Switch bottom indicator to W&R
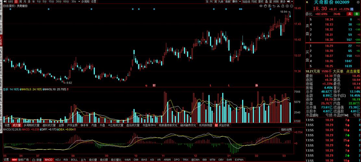Image resolution: width=361 pixels, height=162 pixels. click(127, 160)
